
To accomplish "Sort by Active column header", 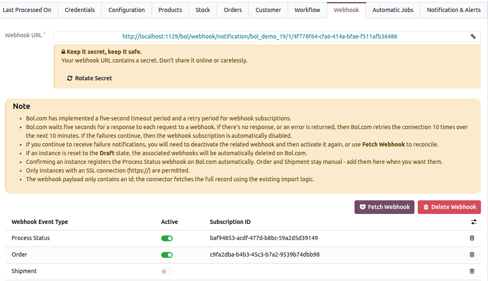I will [169, 222].
